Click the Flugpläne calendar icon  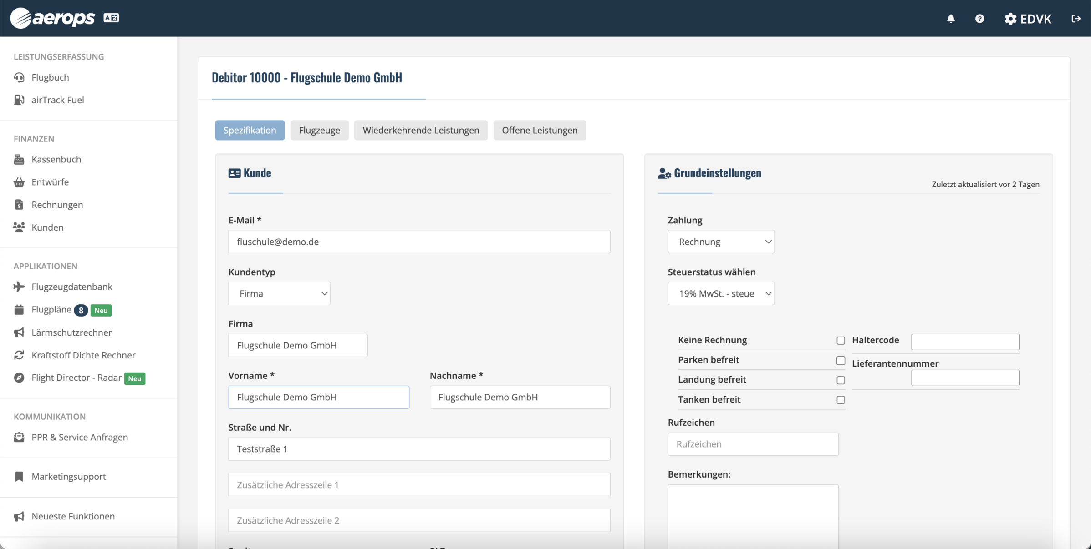[x=19, y=310]
